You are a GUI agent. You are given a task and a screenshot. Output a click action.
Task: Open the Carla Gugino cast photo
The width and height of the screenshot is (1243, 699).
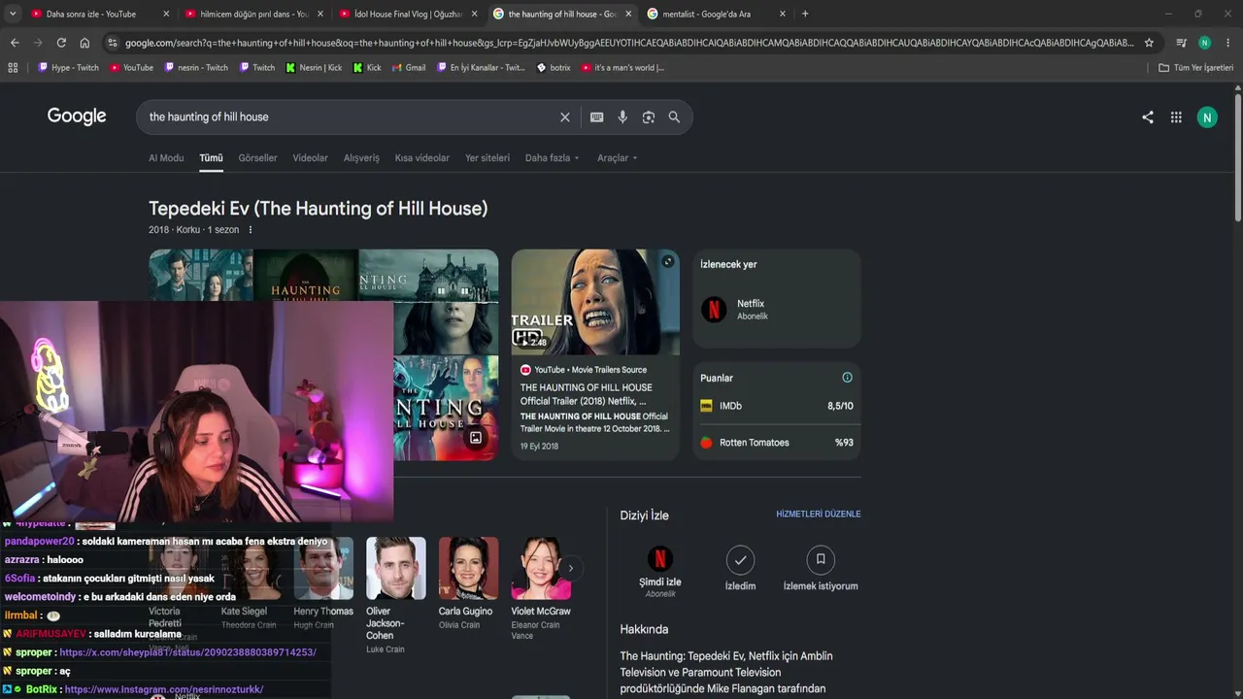[468, 568]
